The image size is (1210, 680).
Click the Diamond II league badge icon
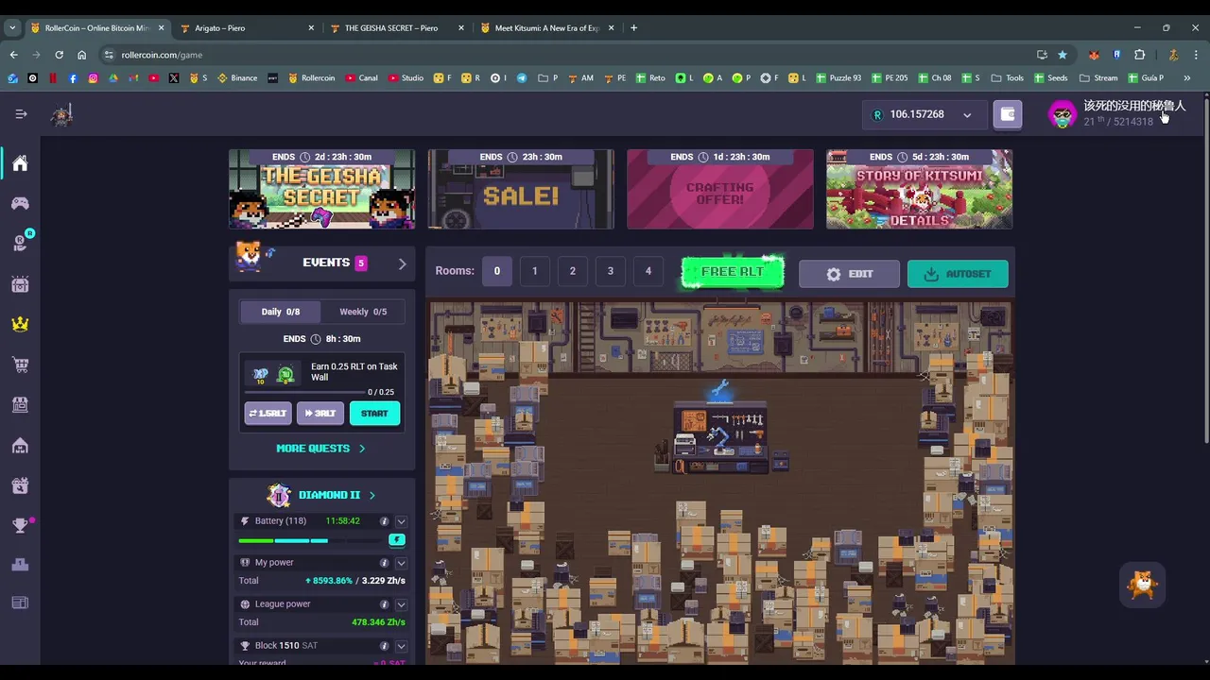(279, 495)
